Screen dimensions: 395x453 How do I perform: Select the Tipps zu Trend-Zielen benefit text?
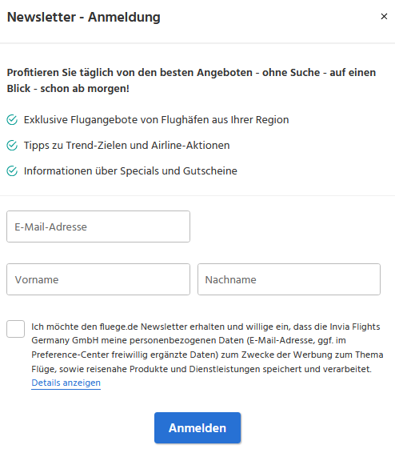(x=126, y=146)
